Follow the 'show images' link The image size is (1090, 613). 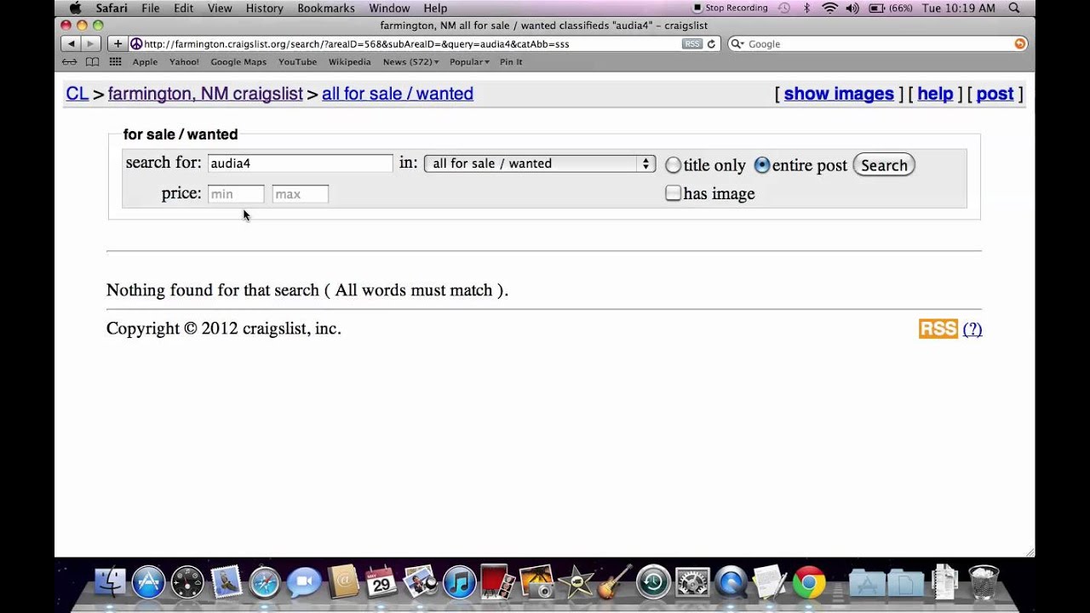coord(839,94)
